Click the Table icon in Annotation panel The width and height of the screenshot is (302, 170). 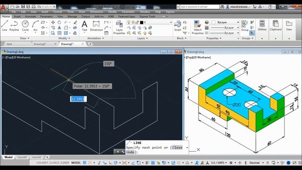point(106,33)
